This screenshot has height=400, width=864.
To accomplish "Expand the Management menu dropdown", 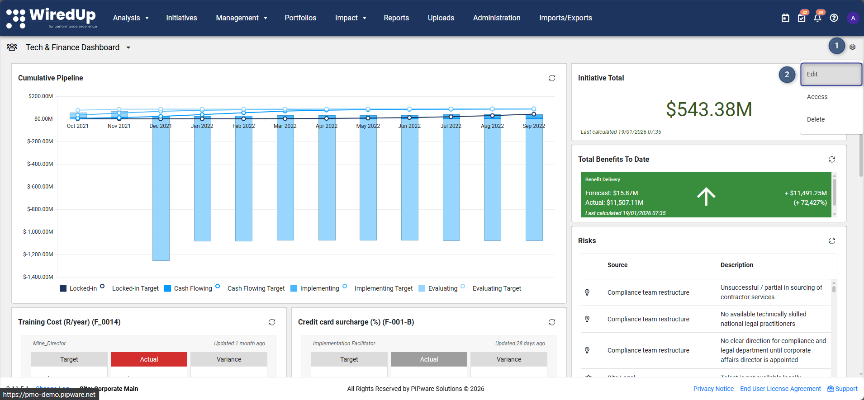I will click(x=242, y=18).
